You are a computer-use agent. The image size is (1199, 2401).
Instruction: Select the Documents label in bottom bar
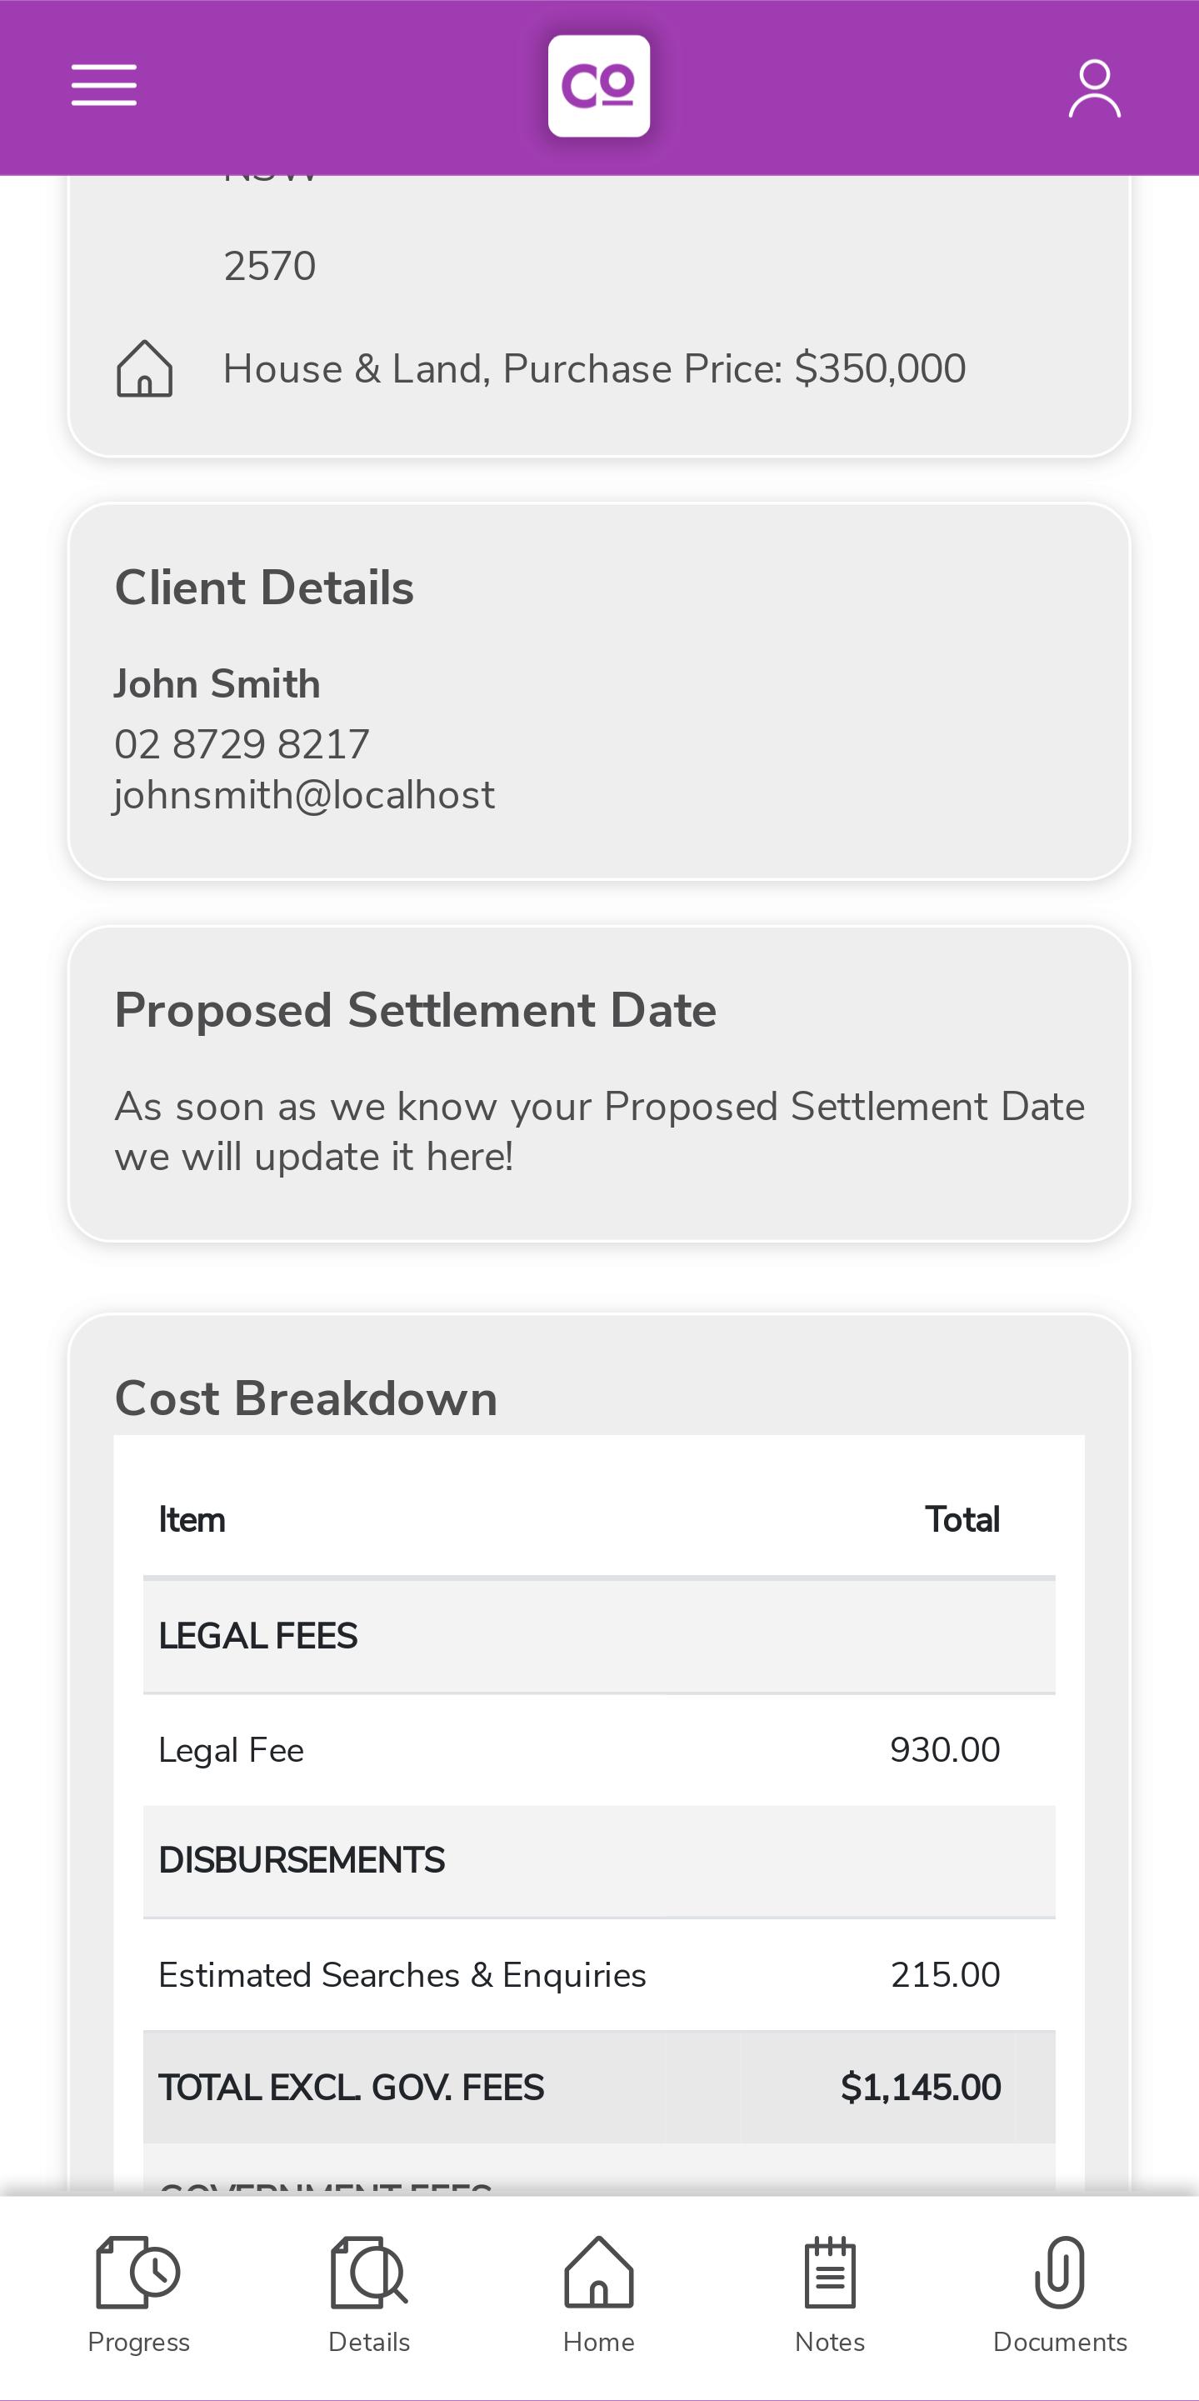(1060, 2343)
